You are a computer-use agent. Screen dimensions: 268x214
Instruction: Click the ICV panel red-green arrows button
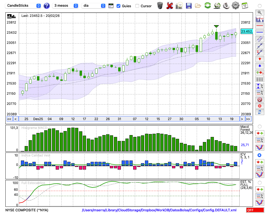coord(260,162)
